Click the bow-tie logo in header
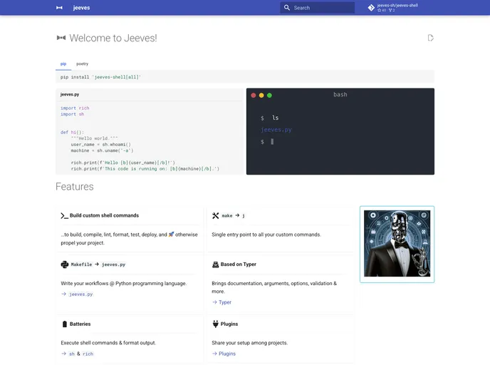This screenshot has width=490, height=365. pos(59,8)
